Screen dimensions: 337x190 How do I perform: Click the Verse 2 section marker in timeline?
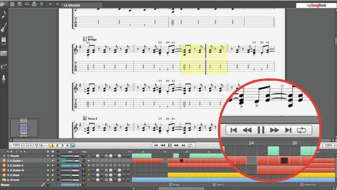click(219, 185)
